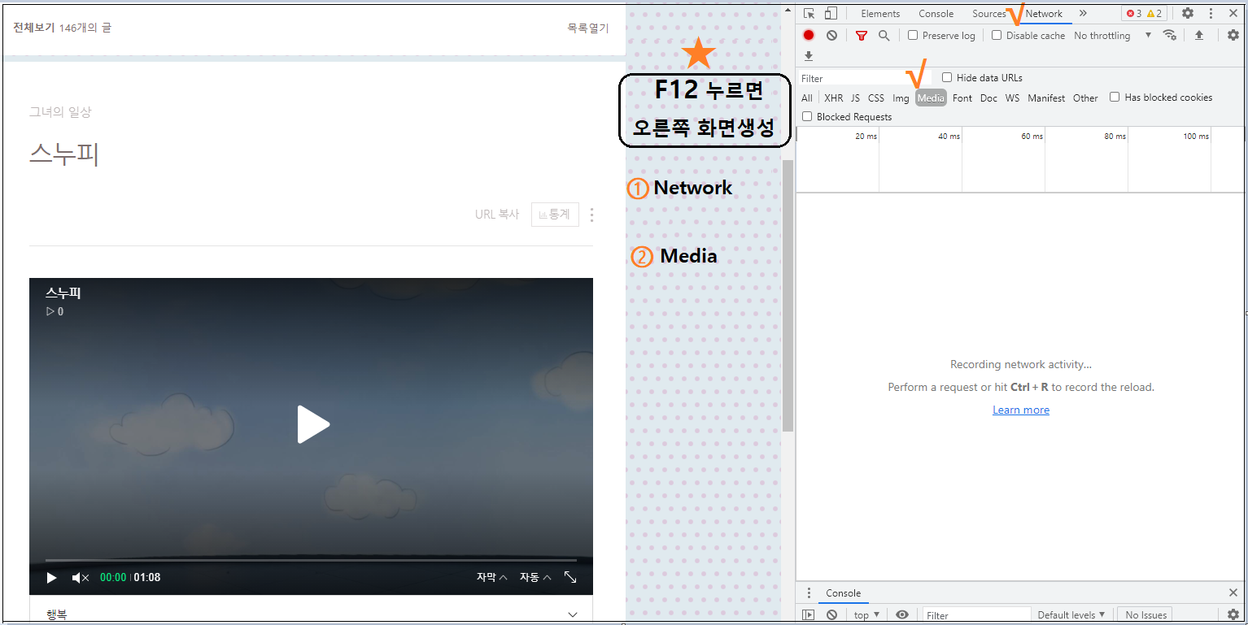1248x625 pixels.
Task: Open DevTools main settings gear
Action: tap(1188, 13)
